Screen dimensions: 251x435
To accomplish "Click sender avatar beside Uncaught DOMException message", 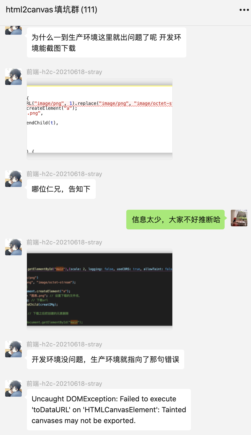I will coord(13,388).
